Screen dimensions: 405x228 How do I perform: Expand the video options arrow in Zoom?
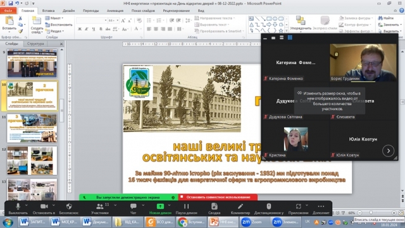tap(53, 205)
